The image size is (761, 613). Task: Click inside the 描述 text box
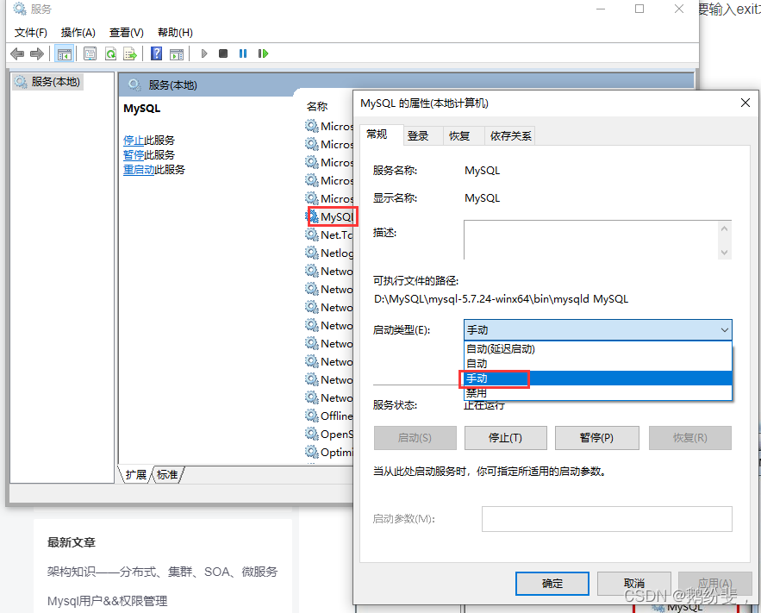coord(590,240)
